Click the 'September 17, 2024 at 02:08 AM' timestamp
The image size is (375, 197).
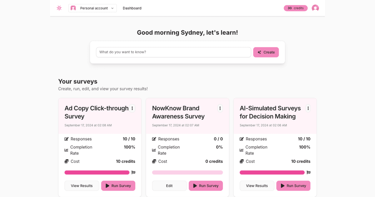(88, 125)
